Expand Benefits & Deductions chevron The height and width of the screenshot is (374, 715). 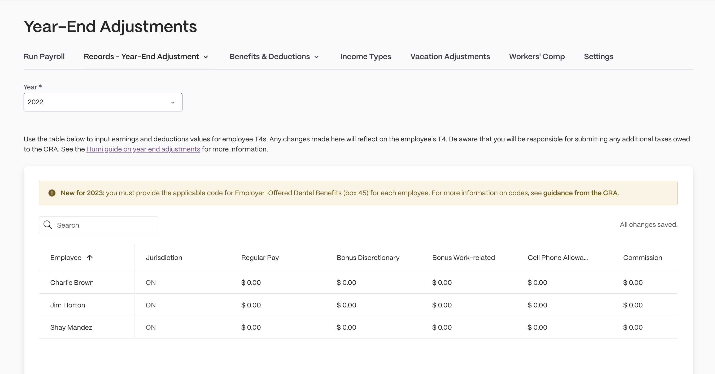(x=316, y=57)
